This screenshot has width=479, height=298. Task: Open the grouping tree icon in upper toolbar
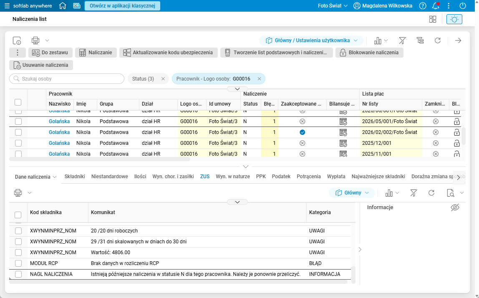click(420, 40)
